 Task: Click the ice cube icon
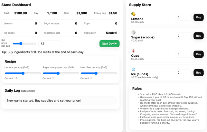coord(133,69)
